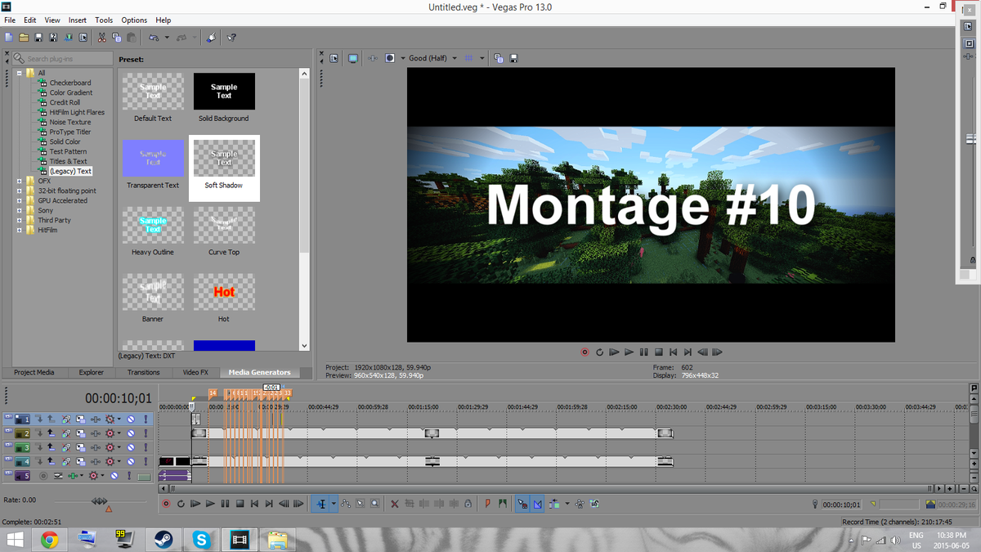Save the project using the floppy disk icon
This screenshot has height=552, width=981.
point(38,38)
